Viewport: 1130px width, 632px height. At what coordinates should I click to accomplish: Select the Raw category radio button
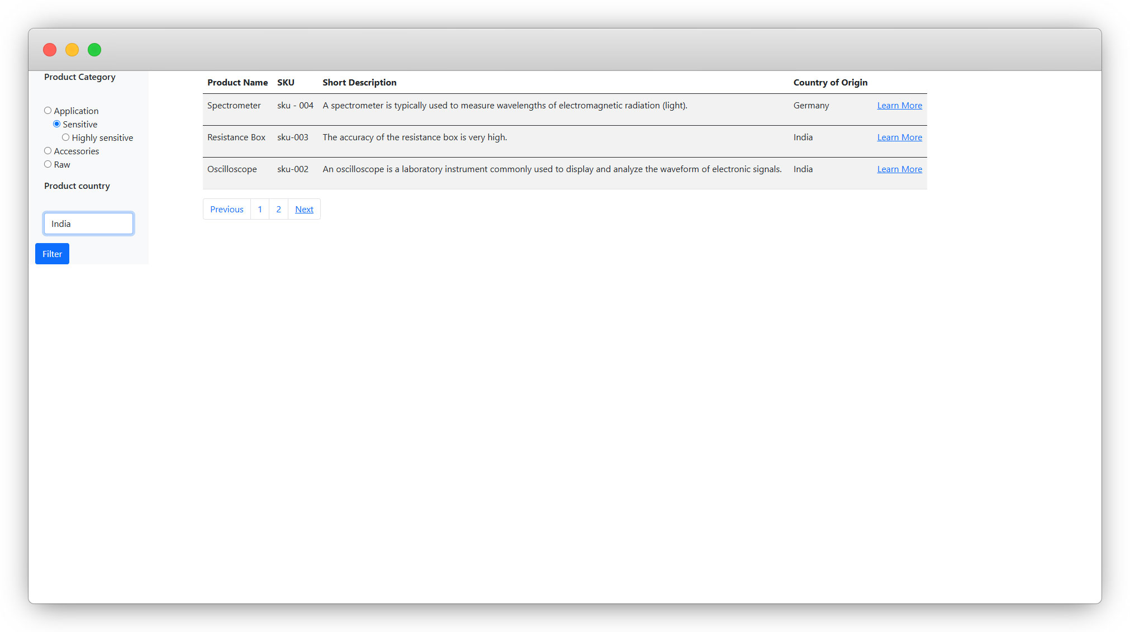(48, 164)
